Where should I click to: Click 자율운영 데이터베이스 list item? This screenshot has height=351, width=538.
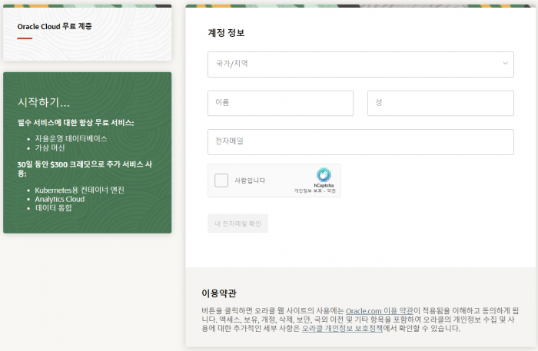71,138
